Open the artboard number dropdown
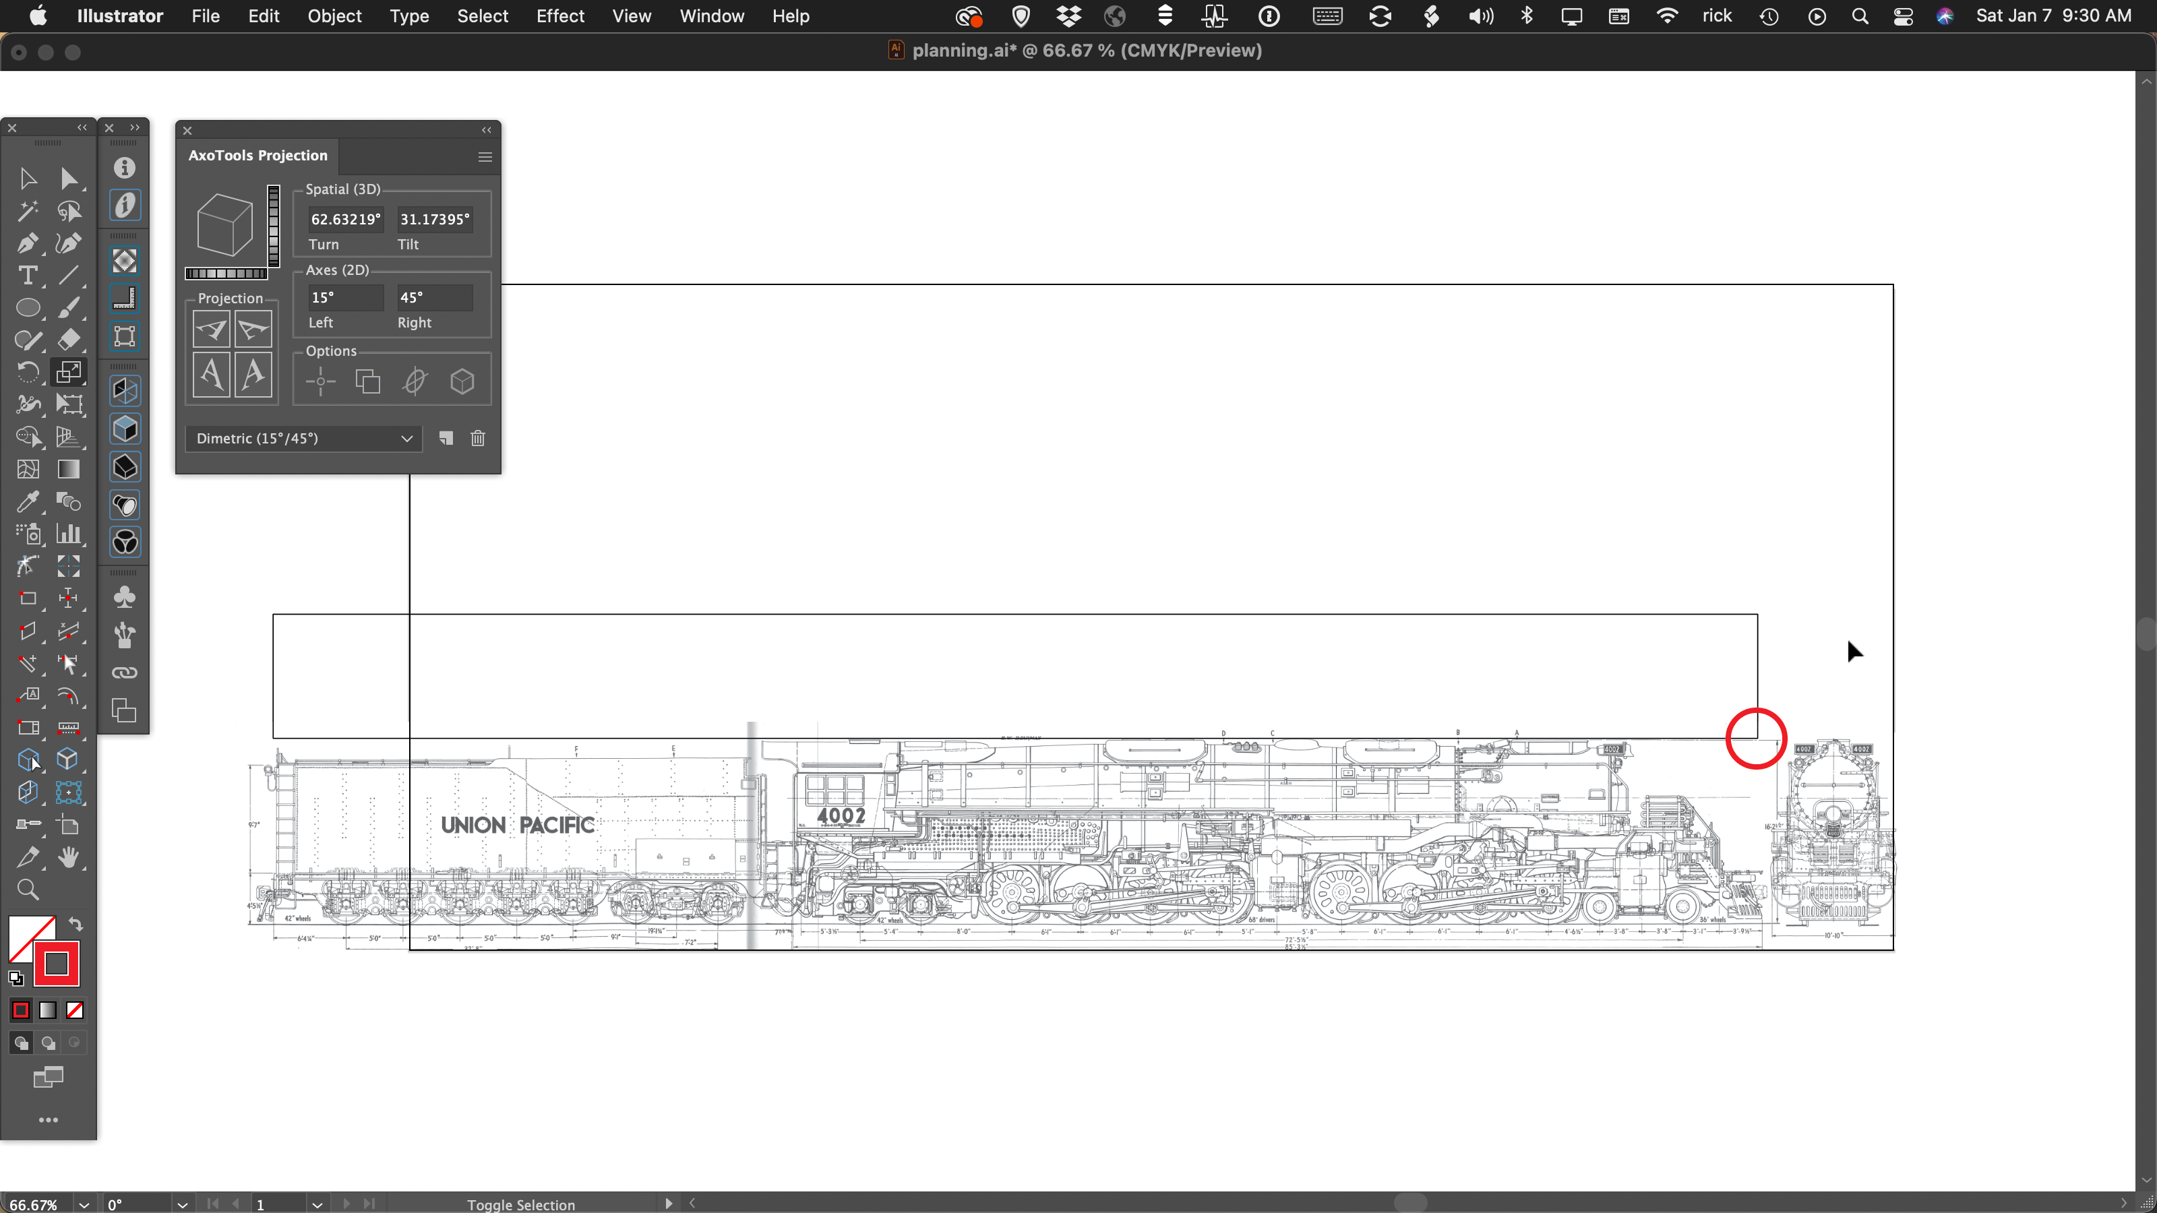The height and width of the screenshot is (1213, 2157). tap(317, 1205)
